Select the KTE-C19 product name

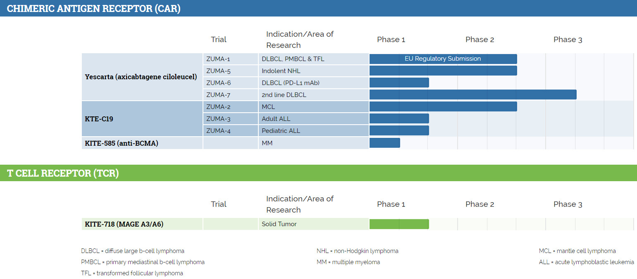click(x=99, y=119)
